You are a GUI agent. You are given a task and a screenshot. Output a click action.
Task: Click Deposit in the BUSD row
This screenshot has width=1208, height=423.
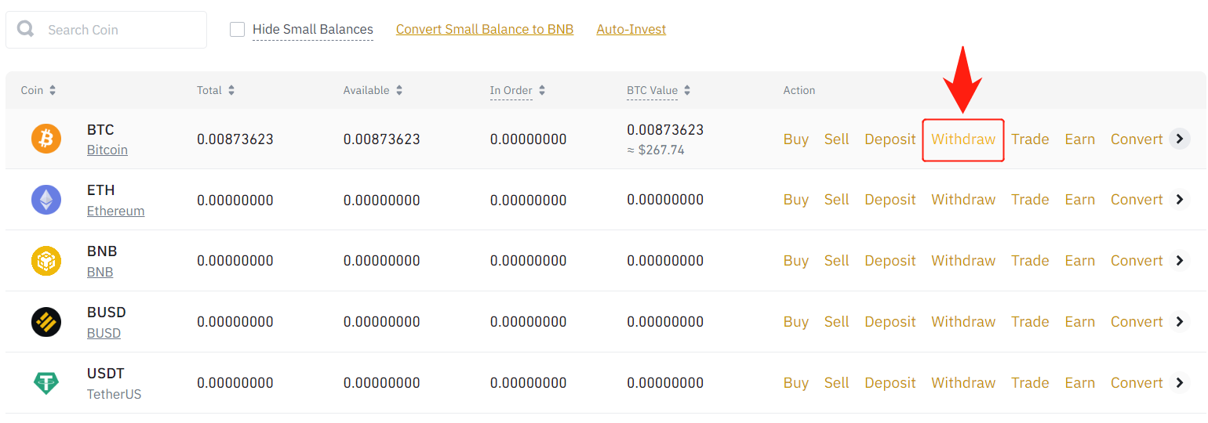[x=890, y=322]
